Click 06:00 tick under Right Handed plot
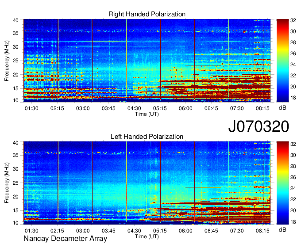This screenshot has width=301, height=244. (x=185, y=108)
